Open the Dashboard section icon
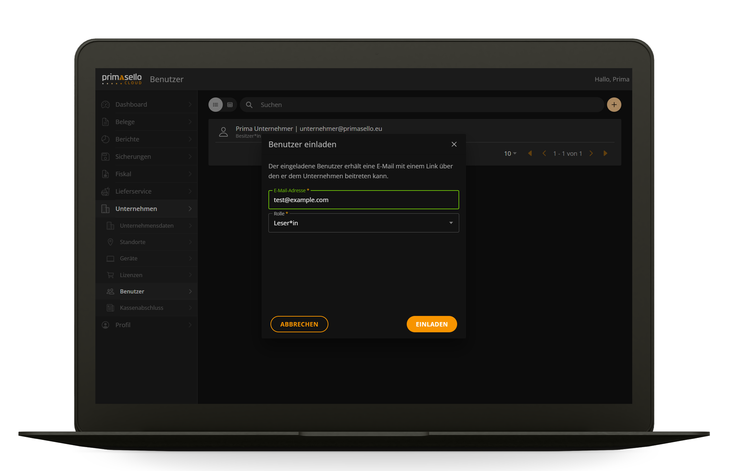The image size is (730, 471). 105,104
